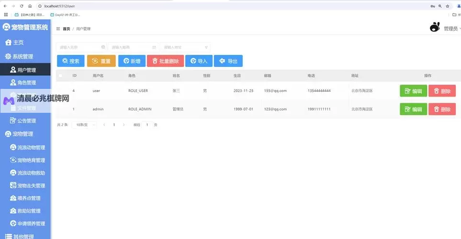
Task: Open the 【码神之路】 bookmark
Action: [29, 14]
